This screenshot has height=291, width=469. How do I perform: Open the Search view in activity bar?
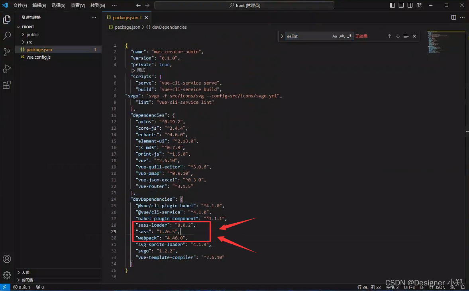[7, 36]
